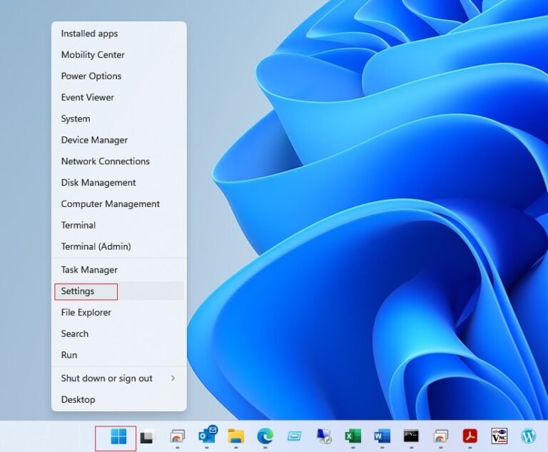The width and height of the screenshot is (548, 452).
Task: Launch Terminal (Admin)
Action: (x=119, y=246)
